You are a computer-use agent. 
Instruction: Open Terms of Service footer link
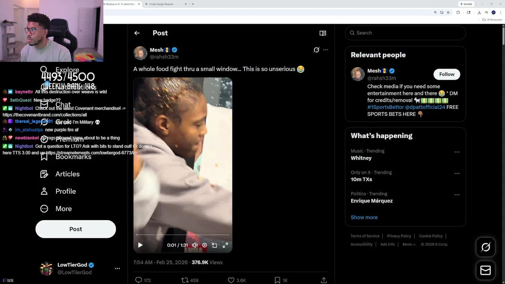(x=365, y=236)
